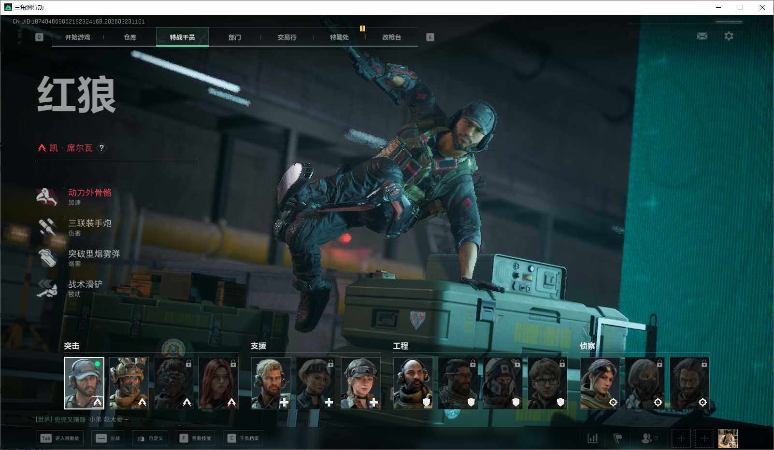The height and width of the screenshot is (450, 774).
Task: Click the 突击 category label
Action: 72,346
